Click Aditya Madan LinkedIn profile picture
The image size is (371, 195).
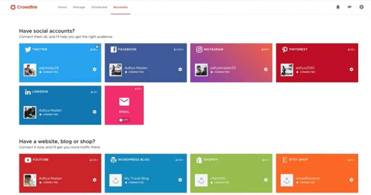pos(30,112)
